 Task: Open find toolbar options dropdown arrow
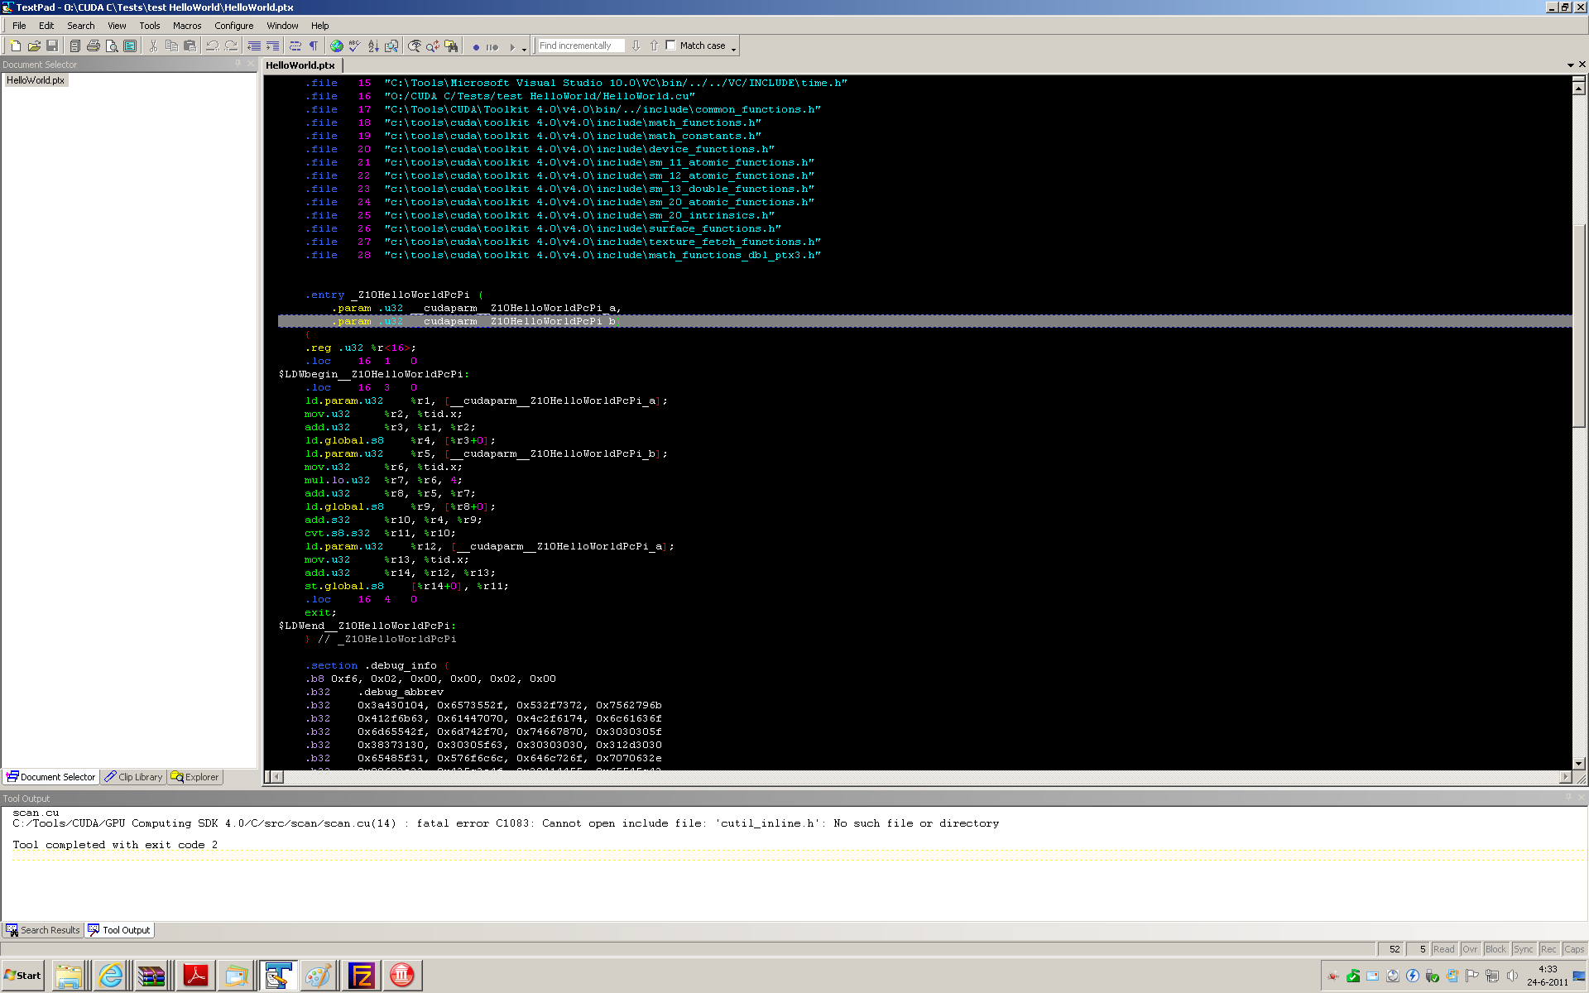(733, 50)
